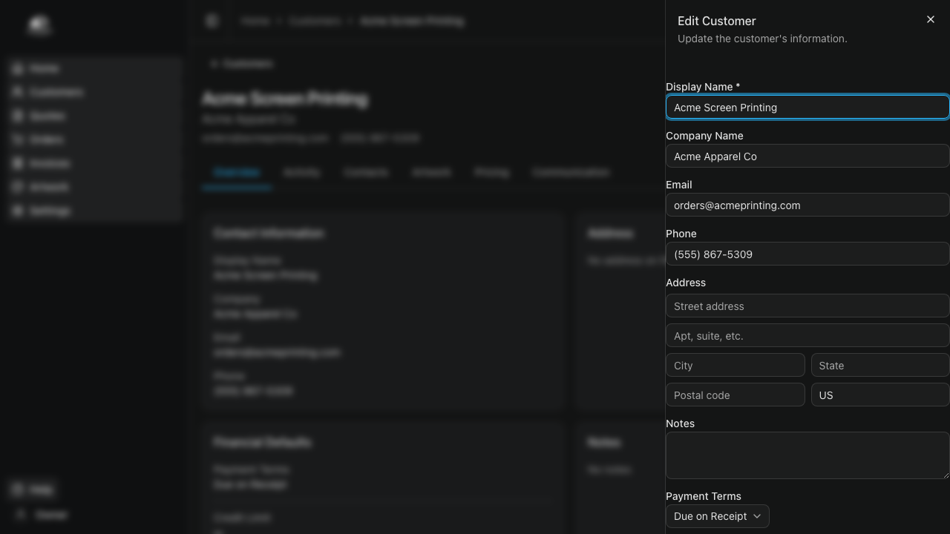This screenshot has height=534, width=950.
Task: Switch to the Activity tab
Action: click(x=301, y=172)
